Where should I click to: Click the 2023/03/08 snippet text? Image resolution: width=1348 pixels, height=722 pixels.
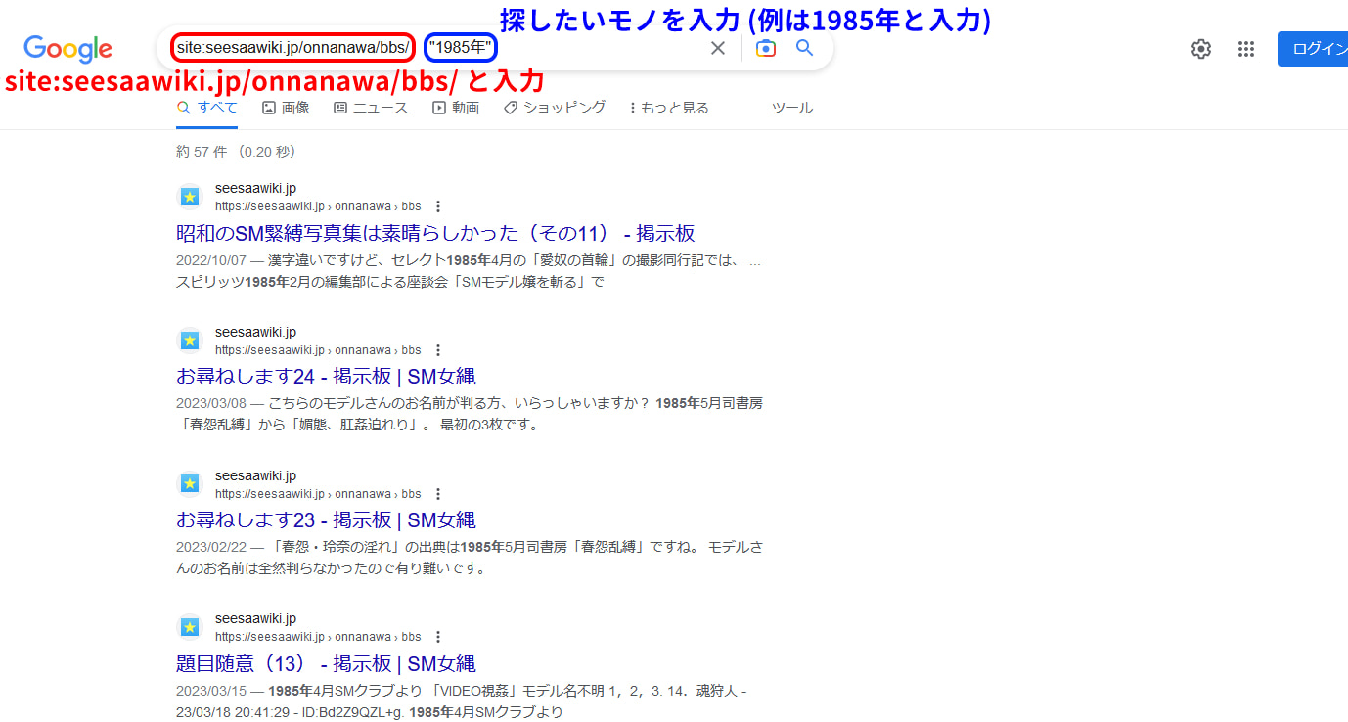pos(470,414)
